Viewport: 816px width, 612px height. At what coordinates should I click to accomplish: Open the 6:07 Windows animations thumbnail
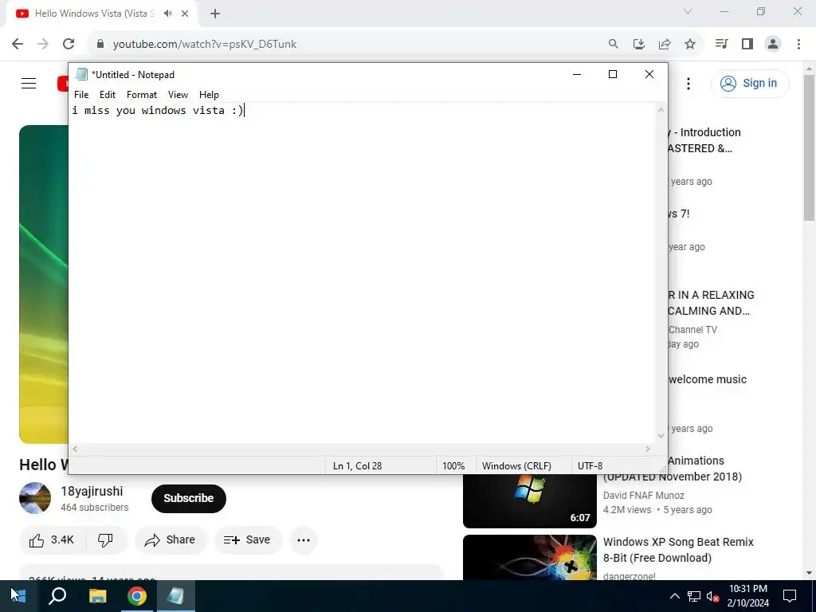(529, 501)
